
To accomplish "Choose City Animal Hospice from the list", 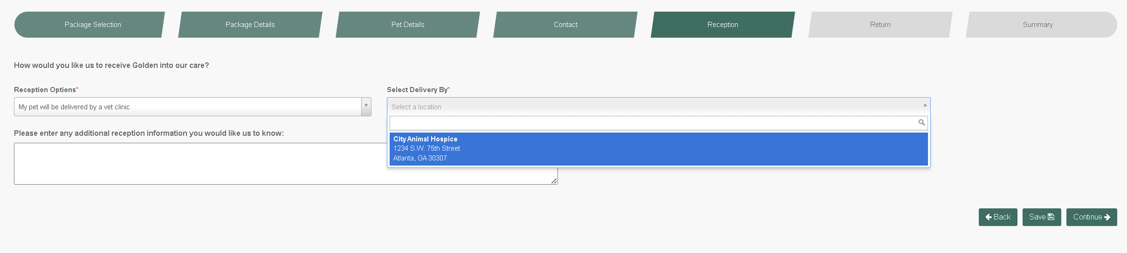I will pyautogui.click(x=658, y=149).
